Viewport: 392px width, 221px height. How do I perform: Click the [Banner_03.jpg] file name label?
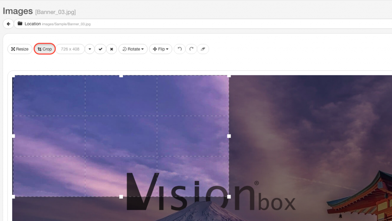click(56, 12)
